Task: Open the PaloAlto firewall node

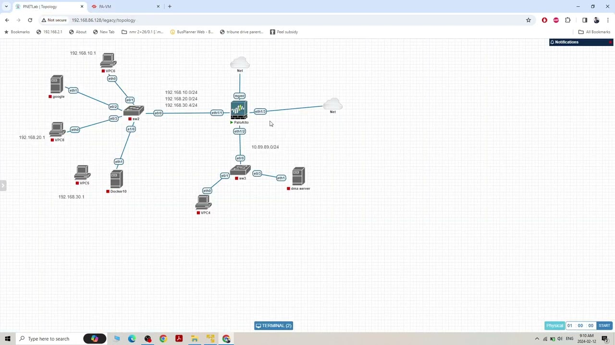Action: [239, 111]
